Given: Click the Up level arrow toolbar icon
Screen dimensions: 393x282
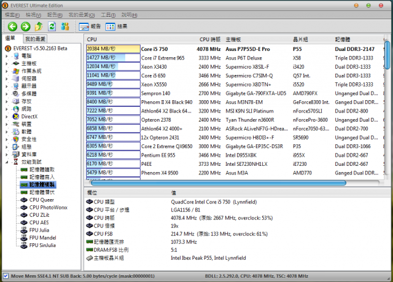Looking at the screenshot, I should tap(39, 26).
